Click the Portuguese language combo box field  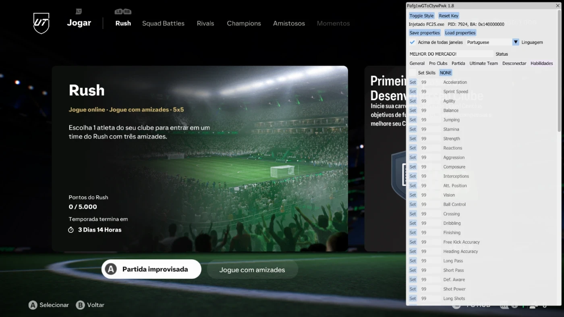tap(489, 42)
